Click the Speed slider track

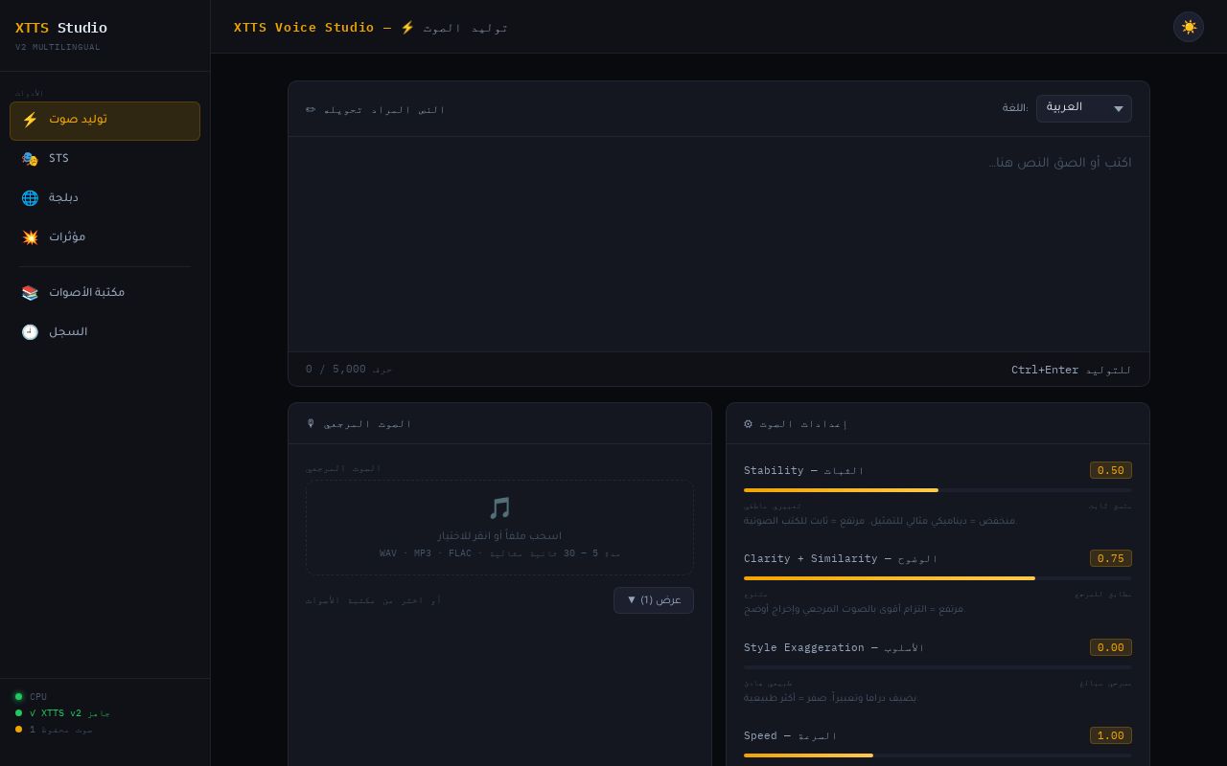coord(938,755)
